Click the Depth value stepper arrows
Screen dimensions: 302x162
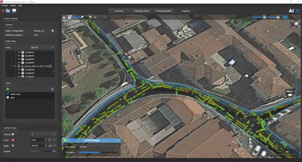(46, 146)
